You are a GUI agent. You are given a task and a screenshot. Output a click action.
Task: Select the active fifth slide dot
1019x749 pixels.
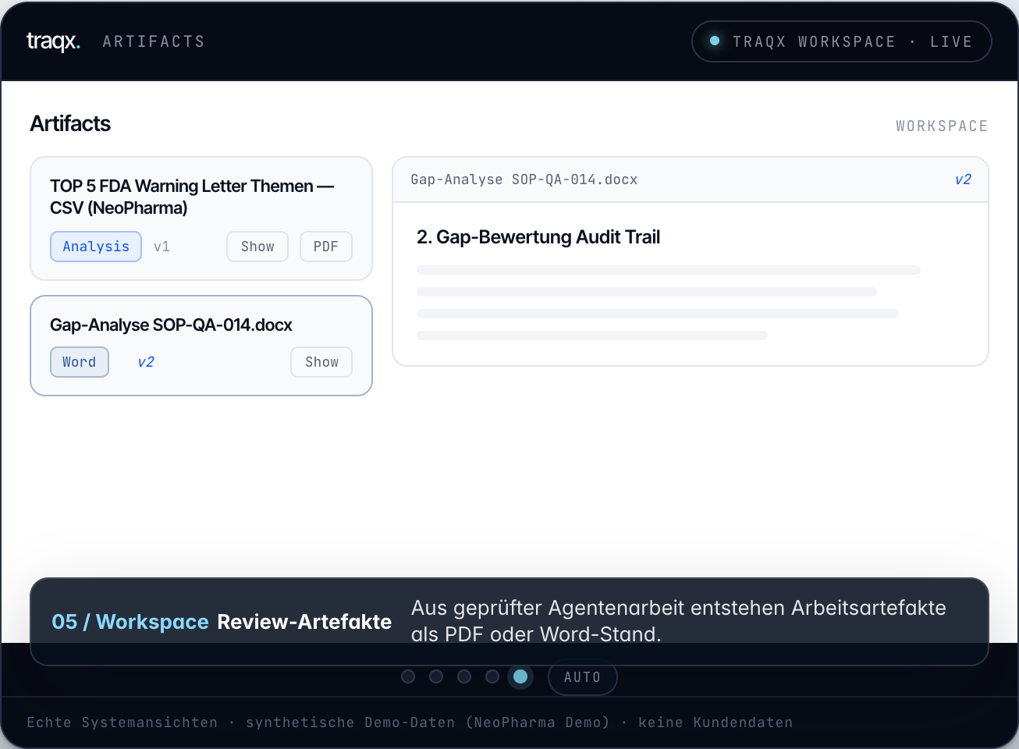tap(520, 676)
